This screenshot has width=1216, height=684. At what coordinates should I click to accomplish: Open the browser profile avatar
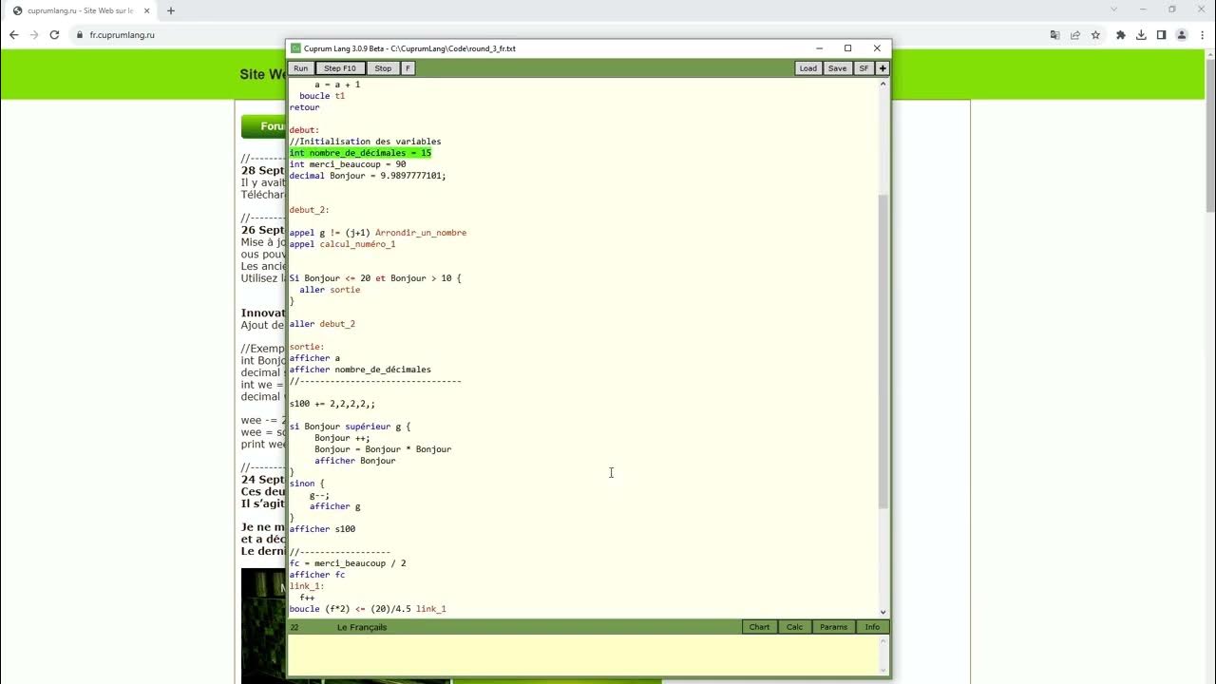click(1182, 35)
